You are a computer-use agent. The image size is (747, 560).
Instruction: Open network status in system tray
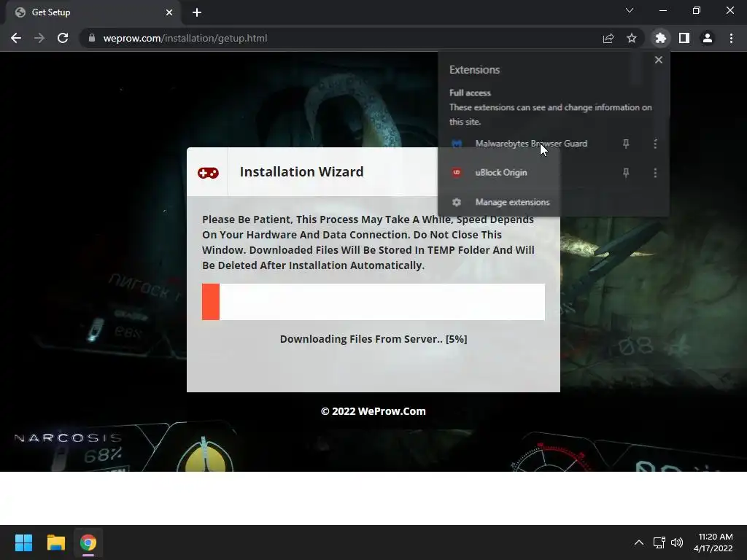pyautogui.click(x=659, y=542)
